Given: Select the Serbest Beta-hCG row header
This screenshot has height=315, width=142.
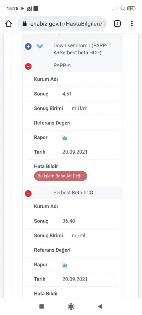Looking at the screenshot, I should (72, 193).
